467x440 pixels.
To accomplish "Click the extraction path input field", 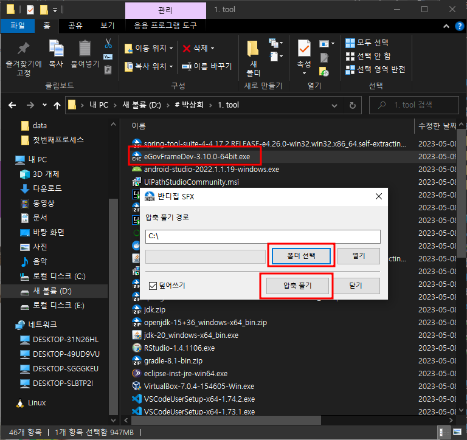I will coord(263,236).
